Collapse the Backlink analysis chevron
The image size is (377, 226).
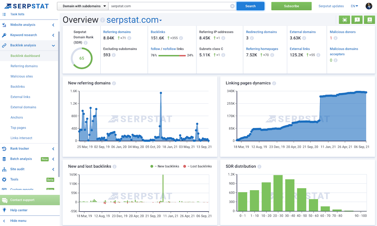[53, 46]
